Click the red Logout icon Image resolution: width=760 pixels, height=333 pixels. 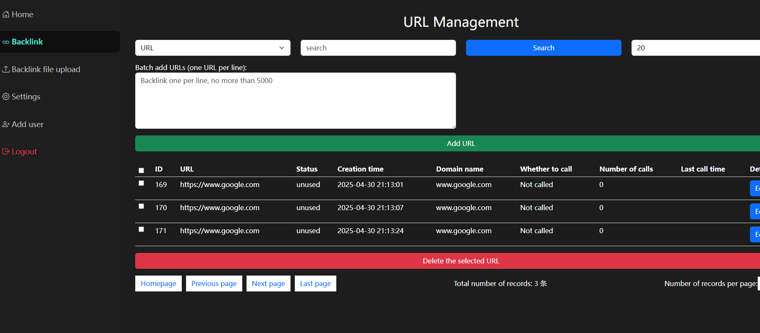[6, 151]
